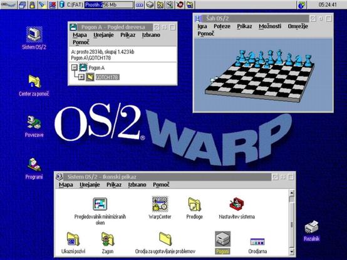Click the three-dot tray selector icon in WarpCenter
This screenshot has height=260, width=347.
pos(140,5)
